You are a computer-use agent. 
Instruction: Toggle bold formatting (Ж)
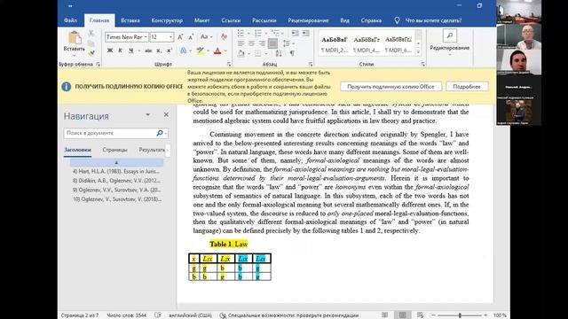110,51
